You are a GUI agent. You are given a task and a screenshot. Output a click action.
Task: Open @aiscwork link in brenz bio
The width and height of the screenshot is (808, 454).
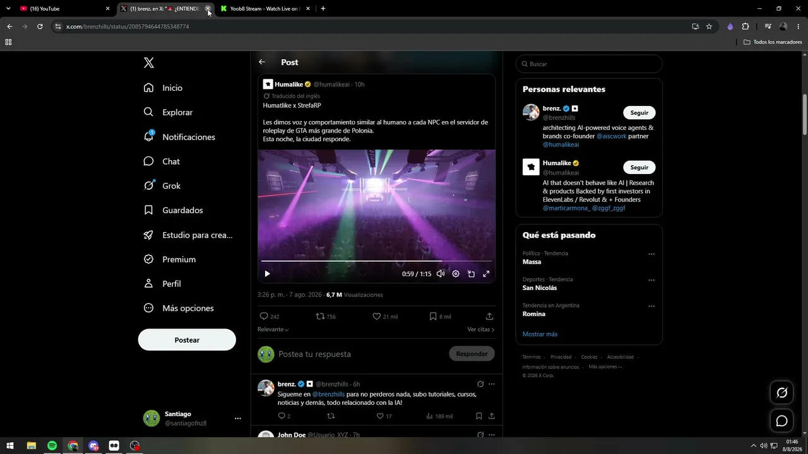point(612,136)
